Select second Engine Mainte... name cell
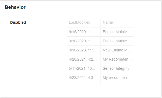The height and width of the screenshot is (98, 162). click(118, 41)
